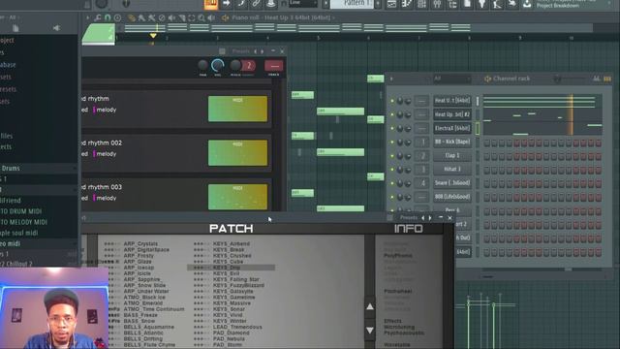
Task: Select Psychoacoustic in ElectraX info list
Action: click(404, 333)
